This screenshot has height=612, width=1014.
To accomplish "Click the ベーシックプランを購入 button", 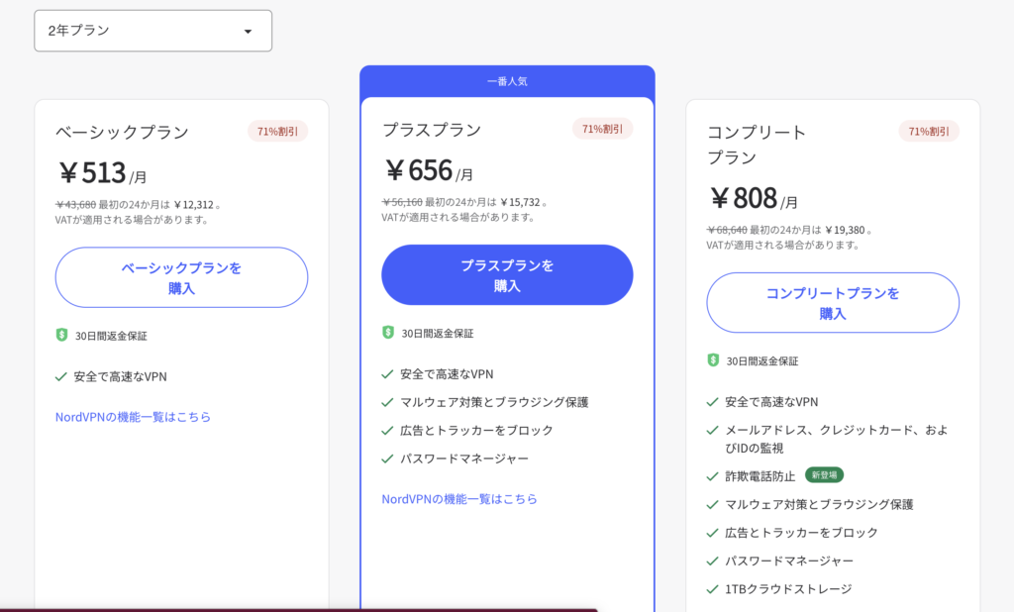I will pyautogui.click(x=181, y=277).
